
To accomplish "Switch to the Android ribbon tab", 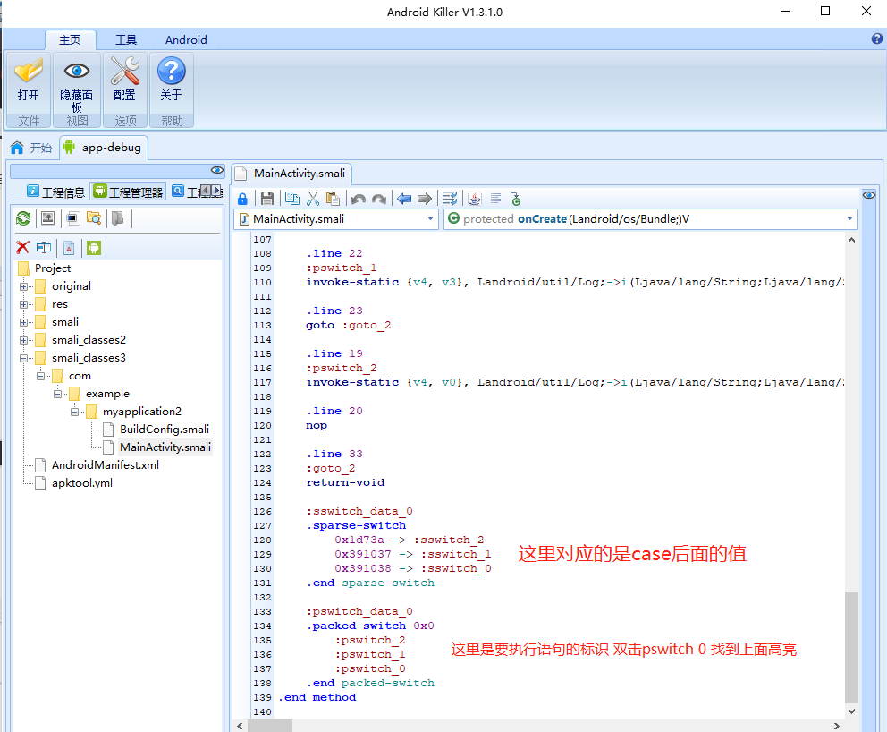I will tap(186, 39).
